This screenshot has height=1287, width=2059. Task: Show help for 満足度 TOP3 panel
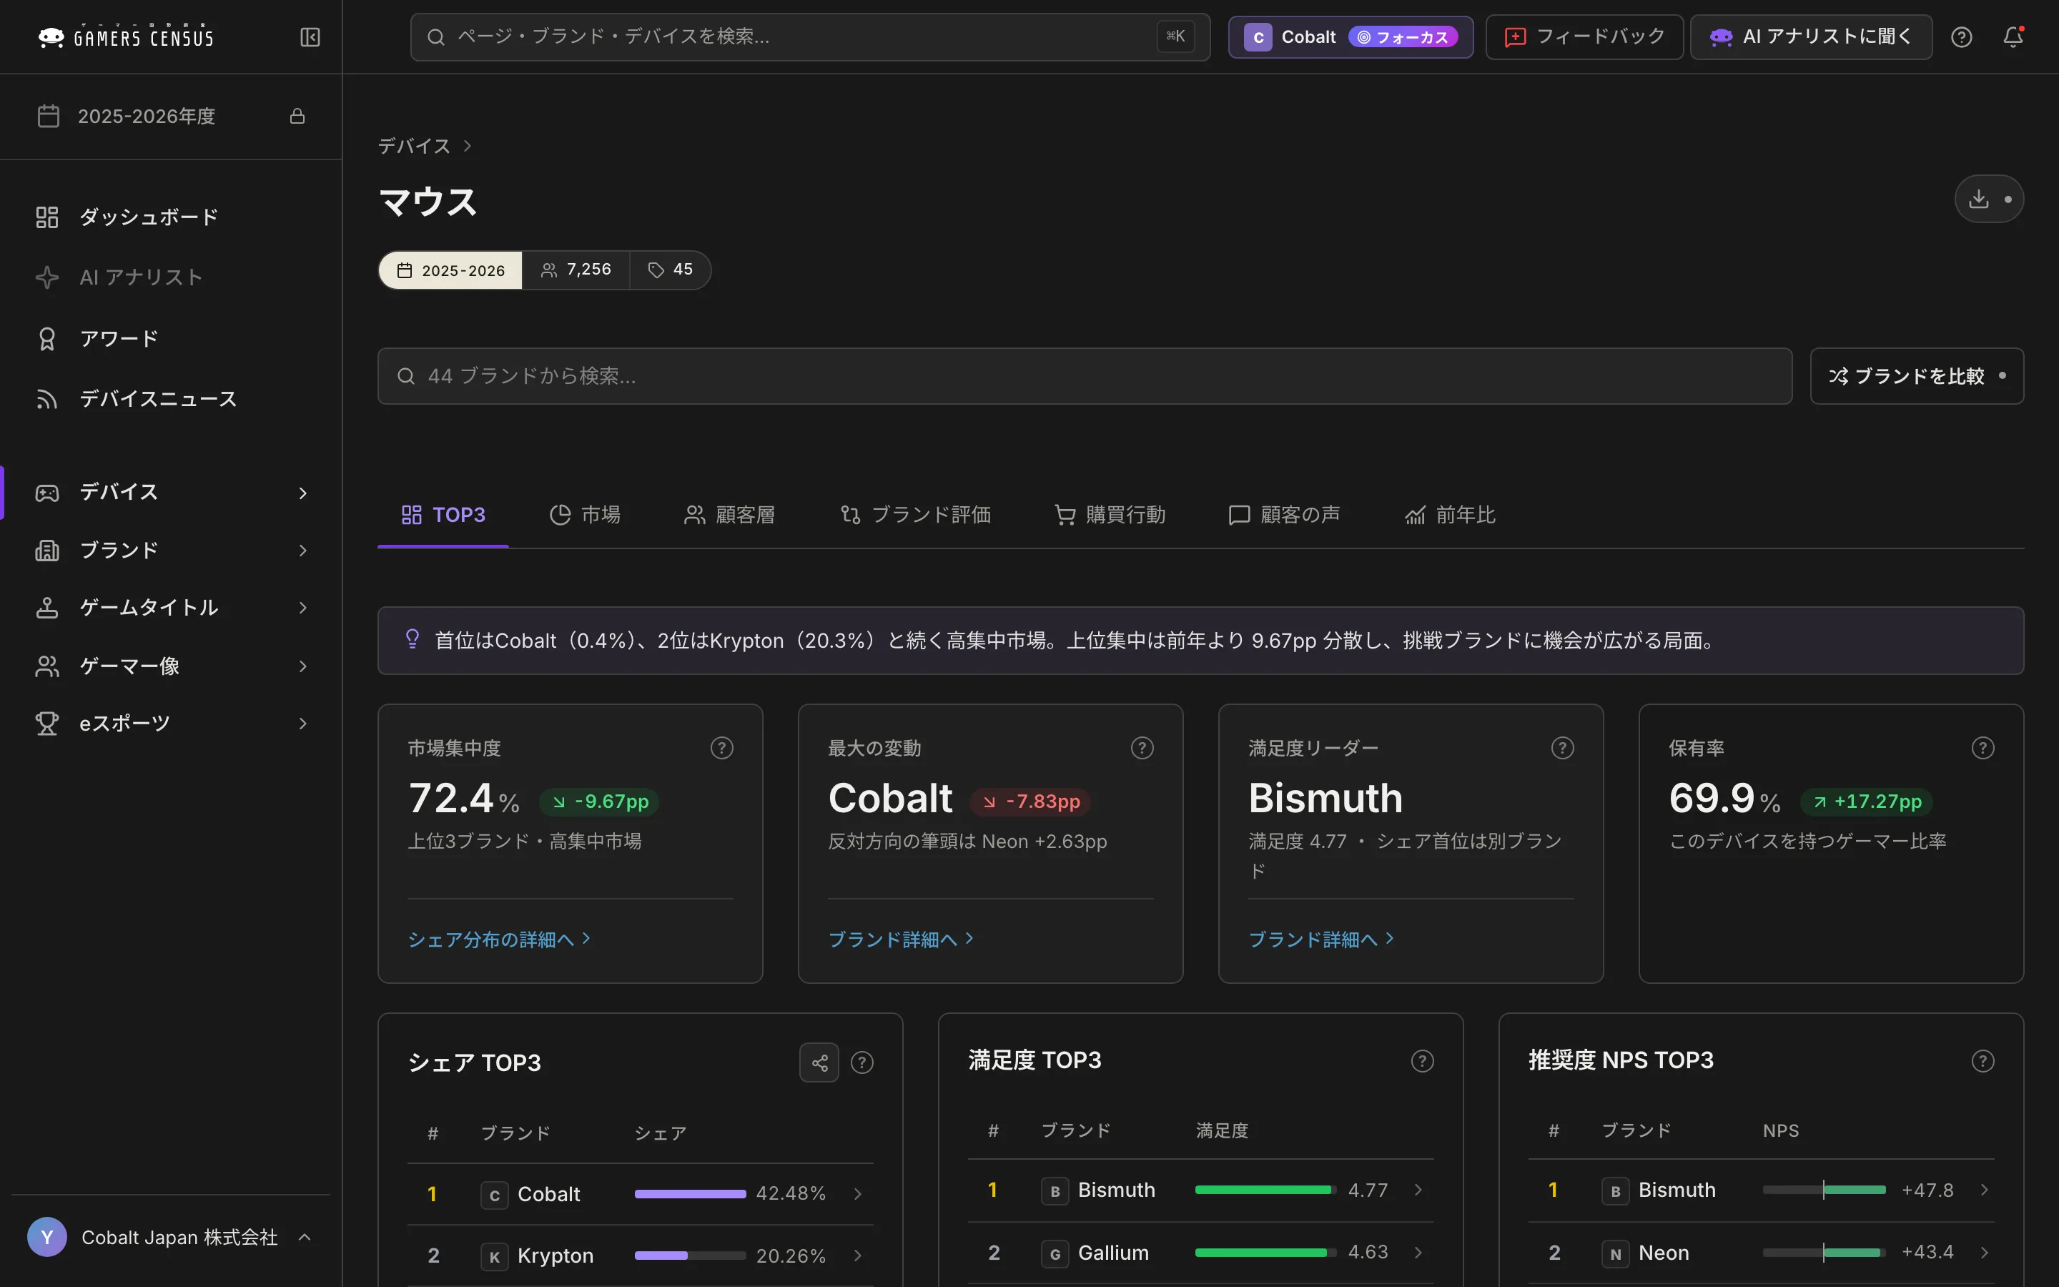tap(1422, 1060)
